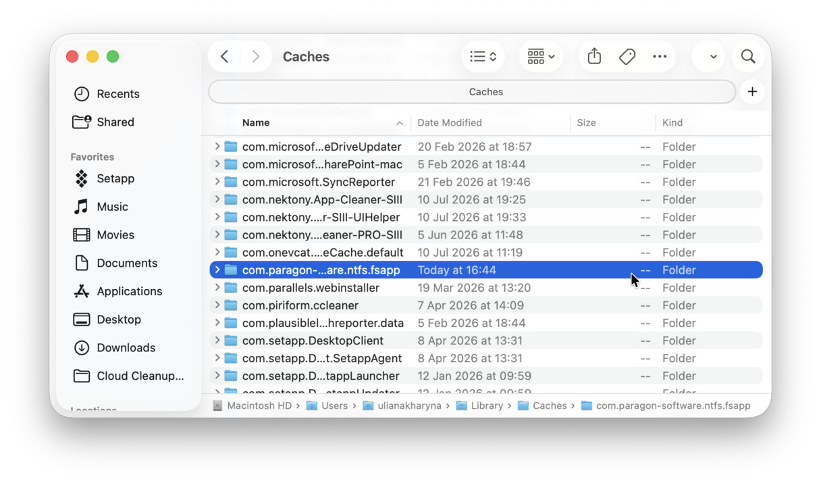Expand the com.nektony.App-Cleaner-SIII folder
The image size is (821, 483).
coord(217,199)
